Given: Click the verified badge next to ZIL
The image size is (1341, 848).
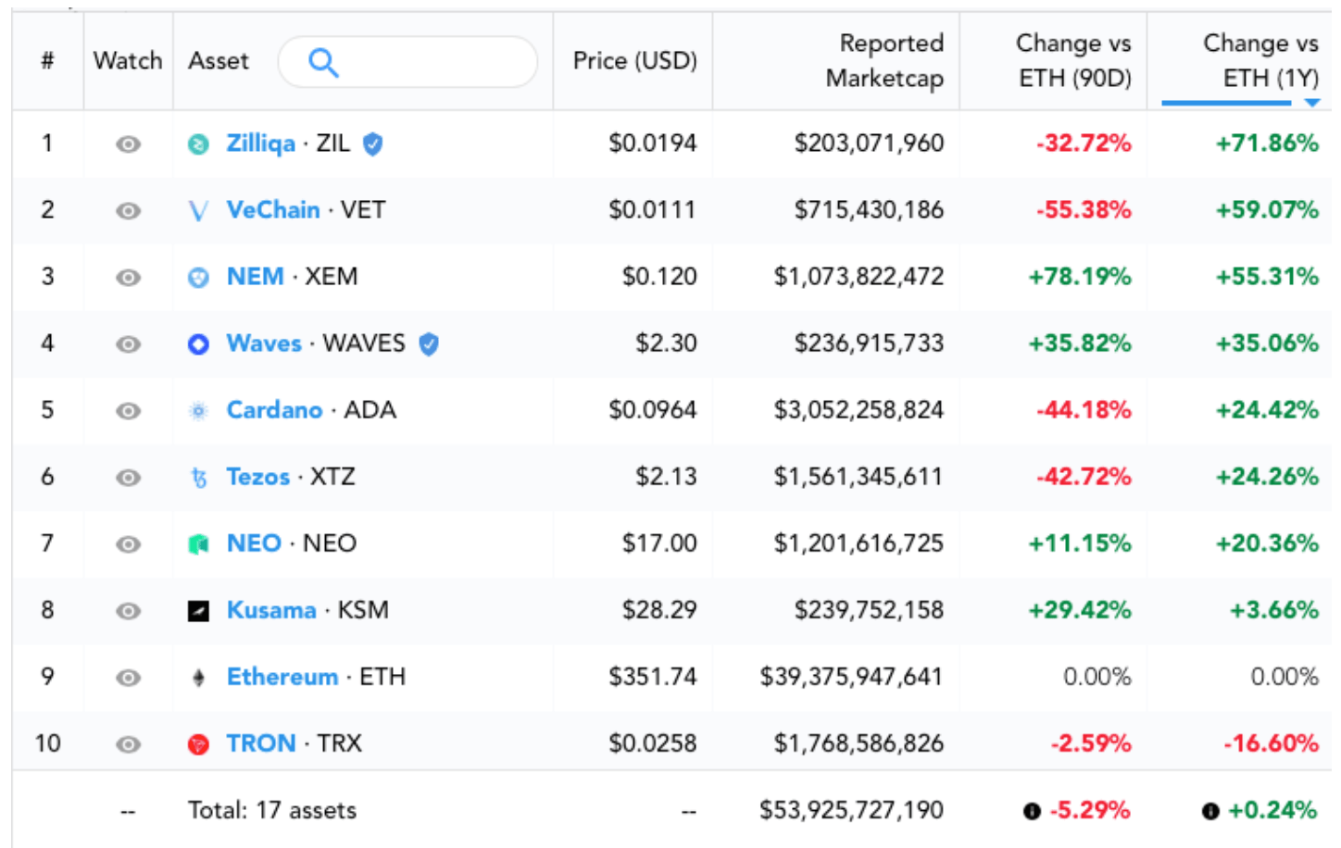Looking at the screenshot, I should pos(372,144).
